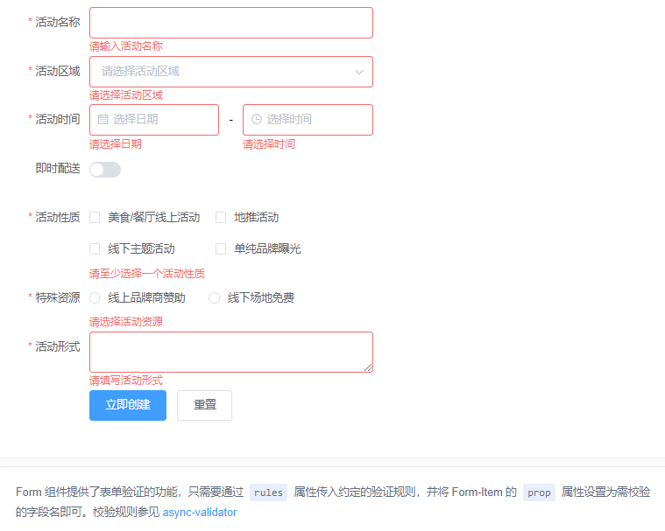Click the 请选择活动资源 error message
665x531 pixels.
[126, 322]
